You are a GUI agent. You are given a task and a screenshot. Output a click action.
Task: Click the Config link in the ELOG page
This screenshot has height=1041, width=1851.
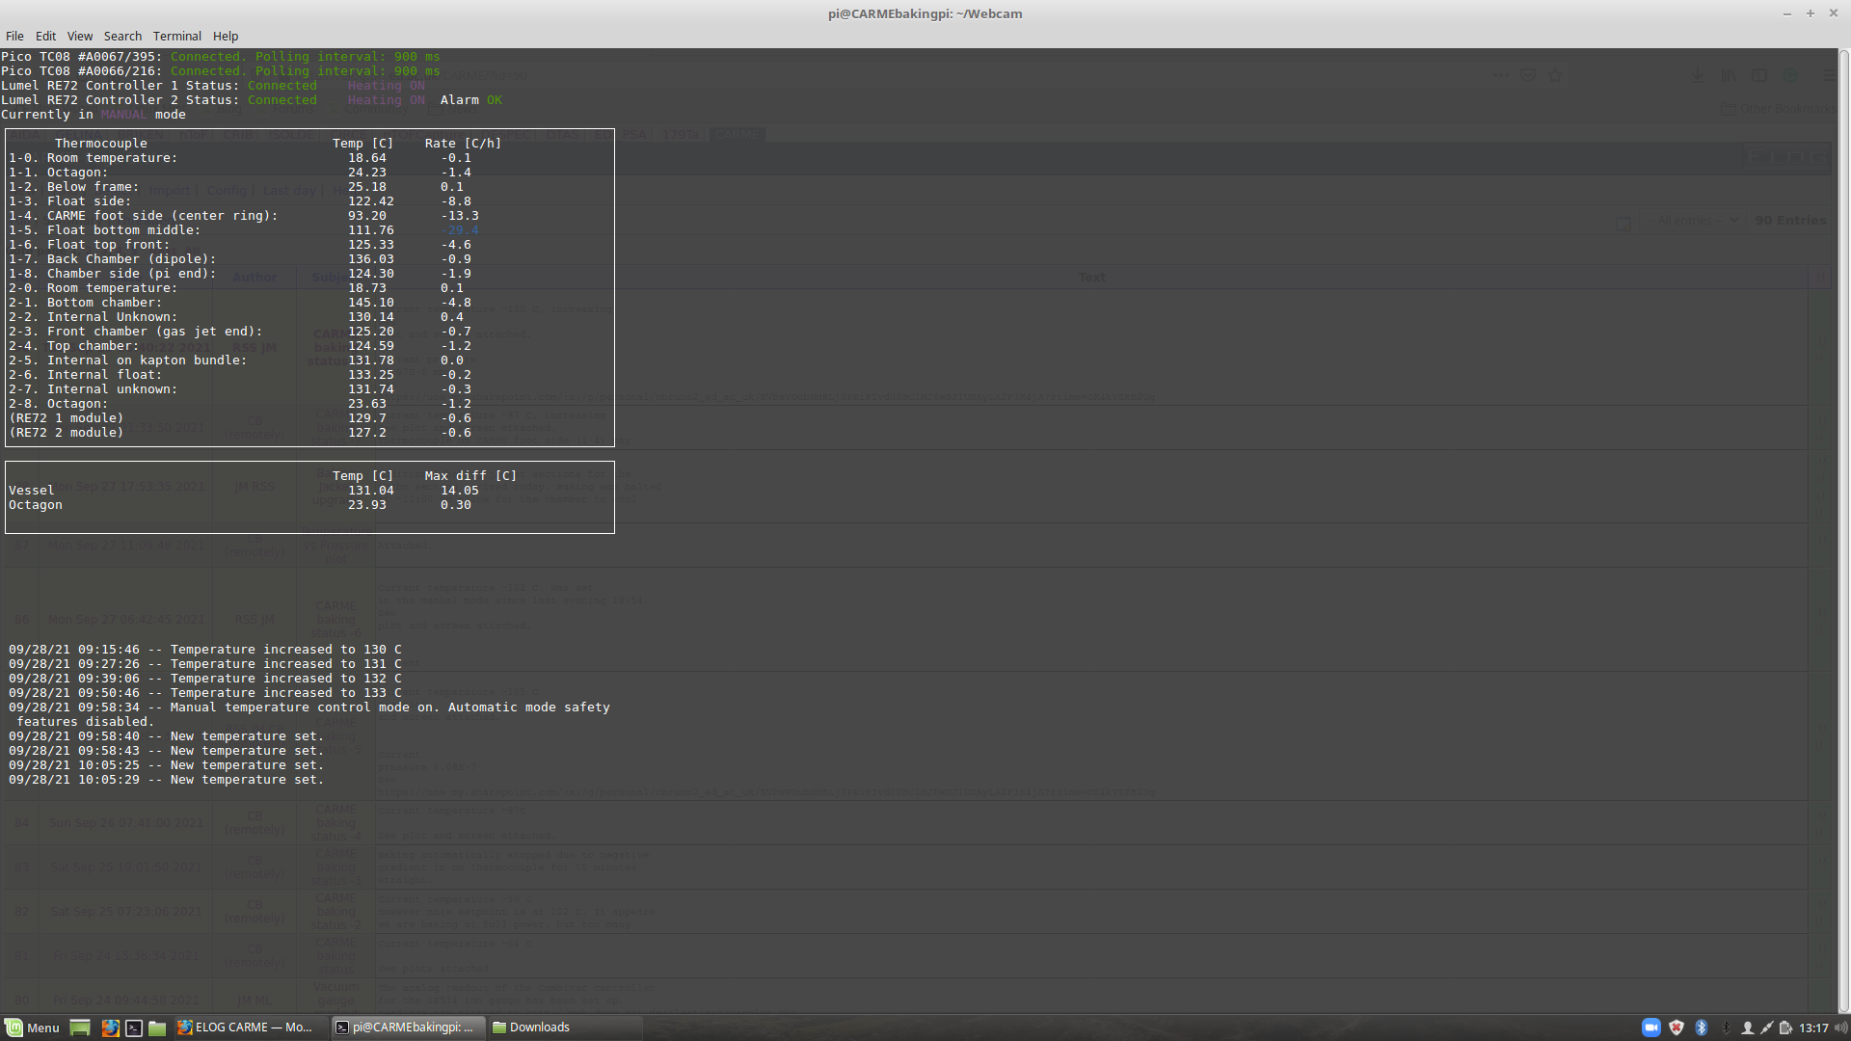pos(228,190)
